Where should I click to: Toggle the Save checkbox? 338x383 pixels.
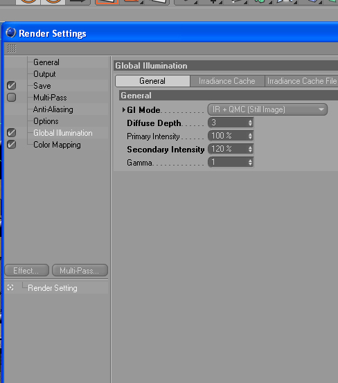pos(11,85)
